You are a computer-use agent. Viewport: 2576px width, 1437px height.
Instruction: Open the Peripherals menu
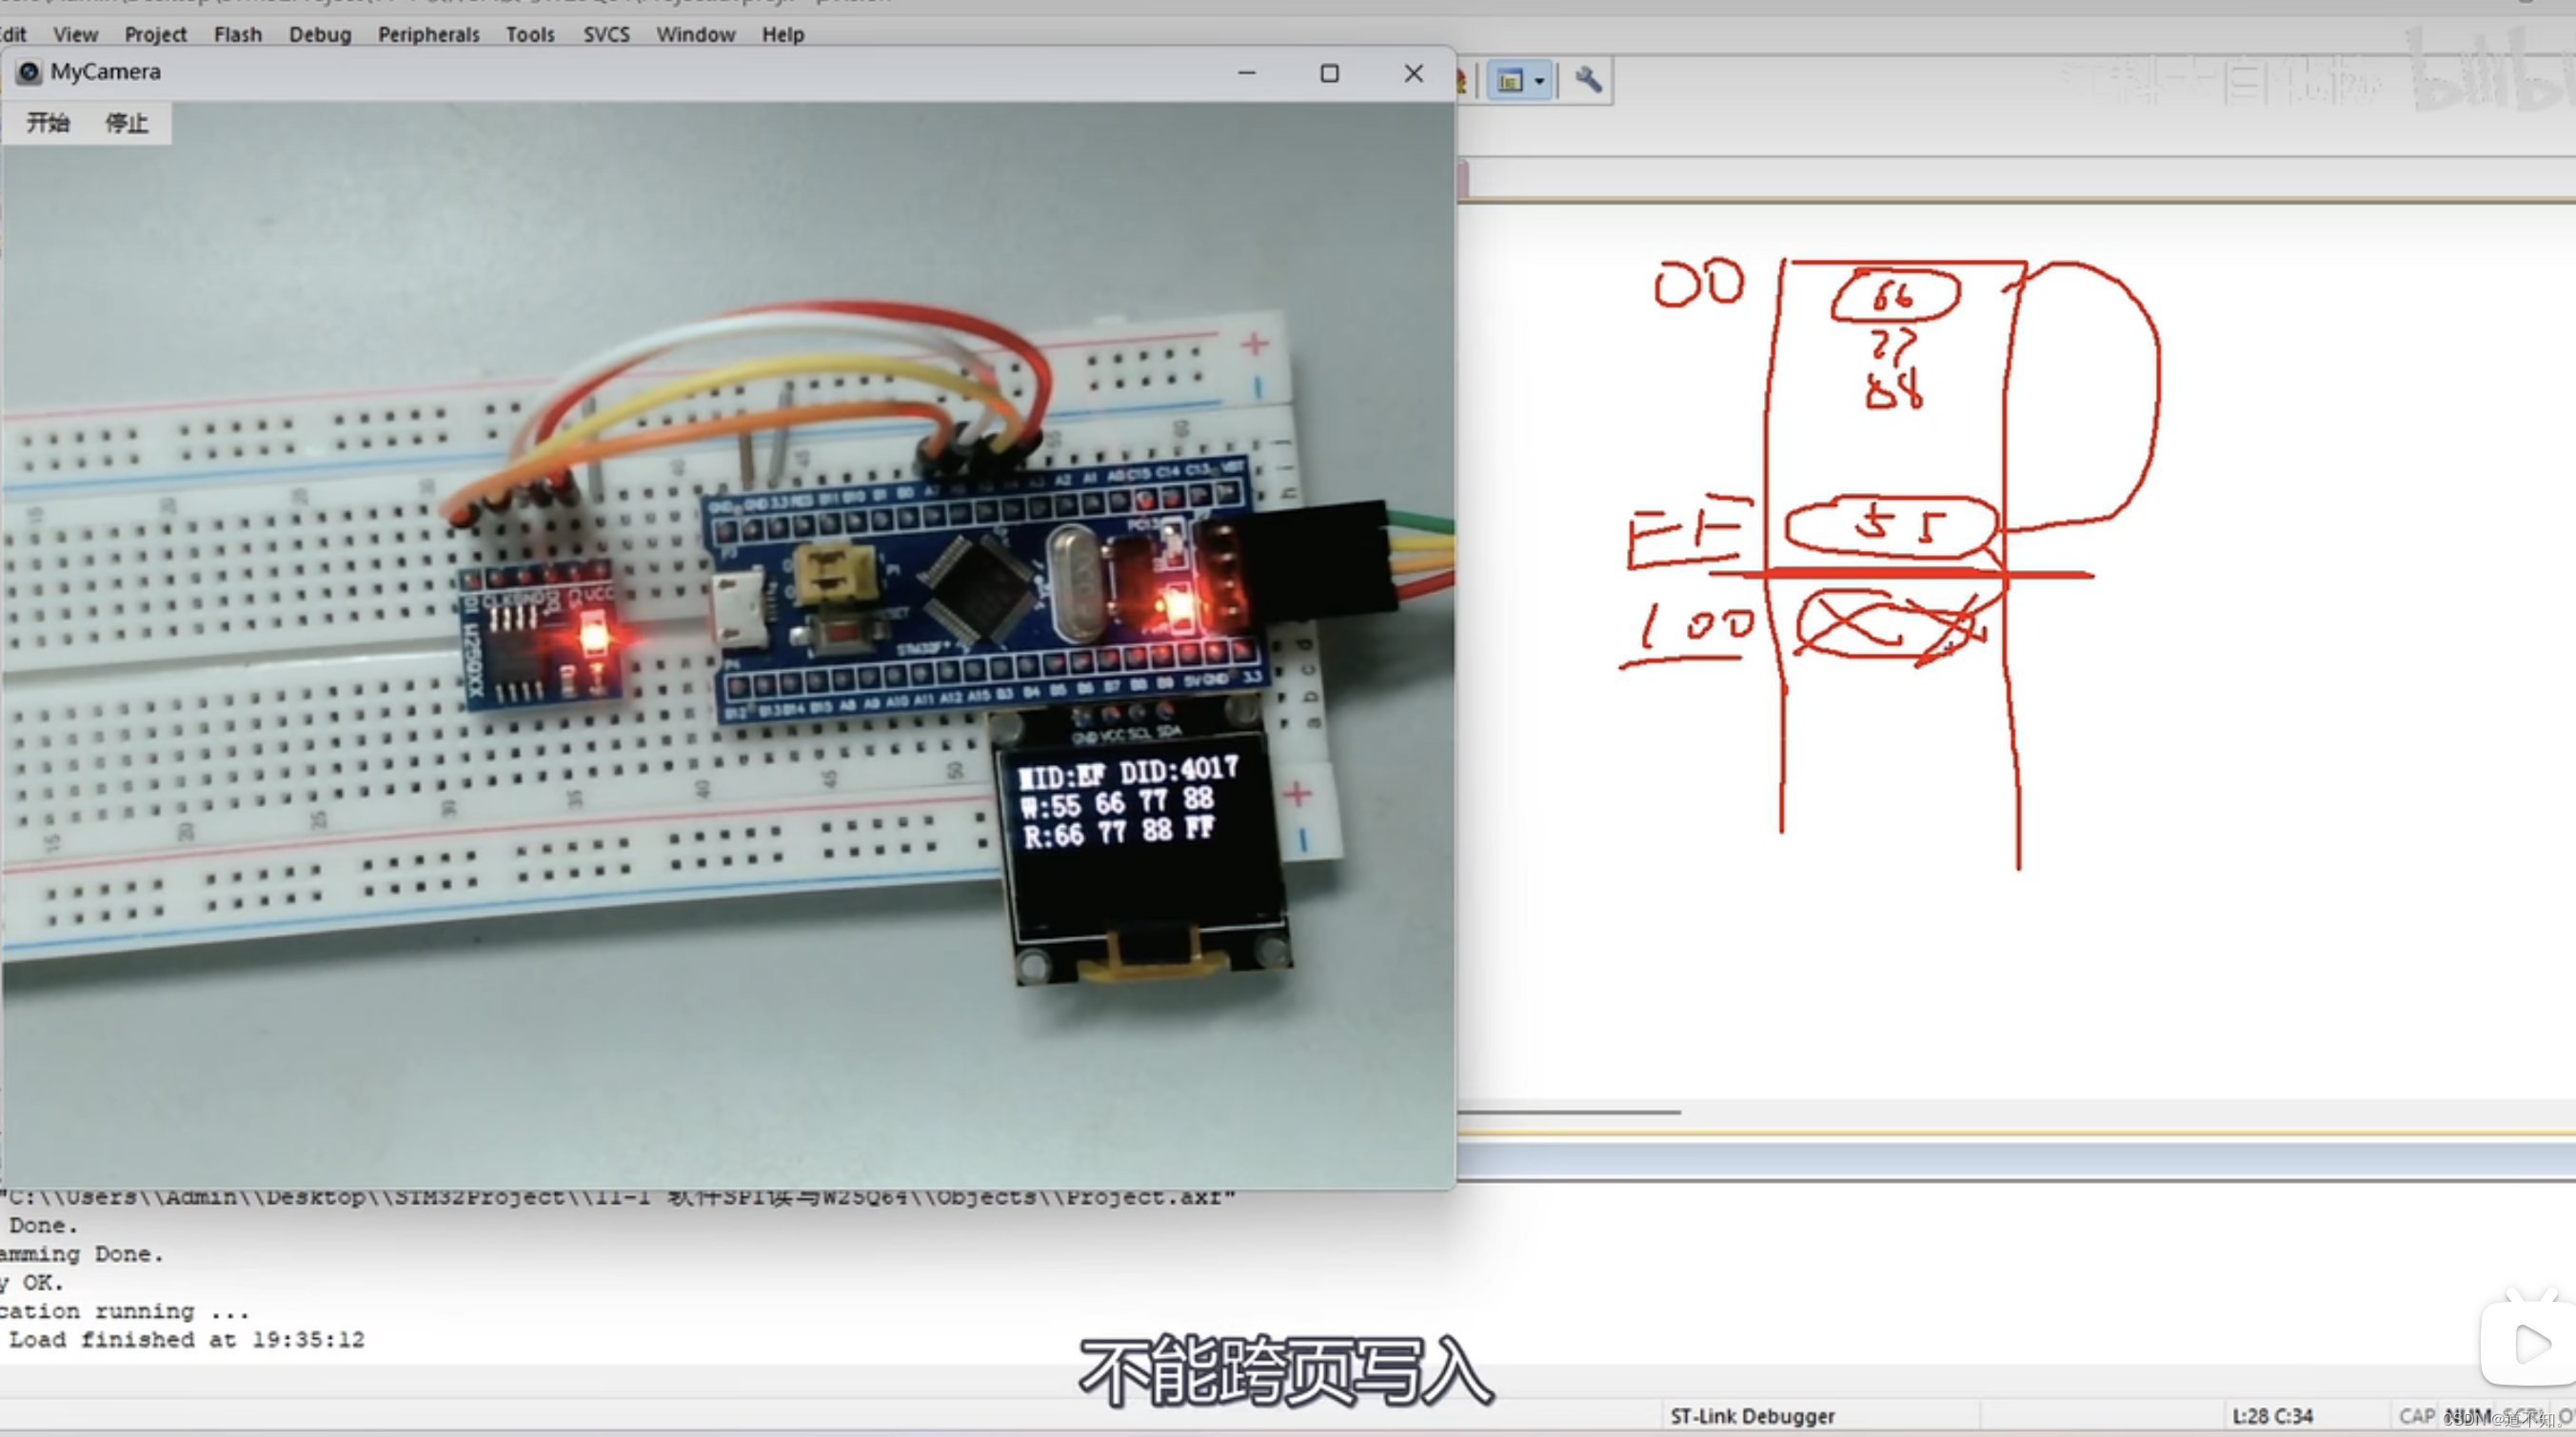click(x=428, y=34)
